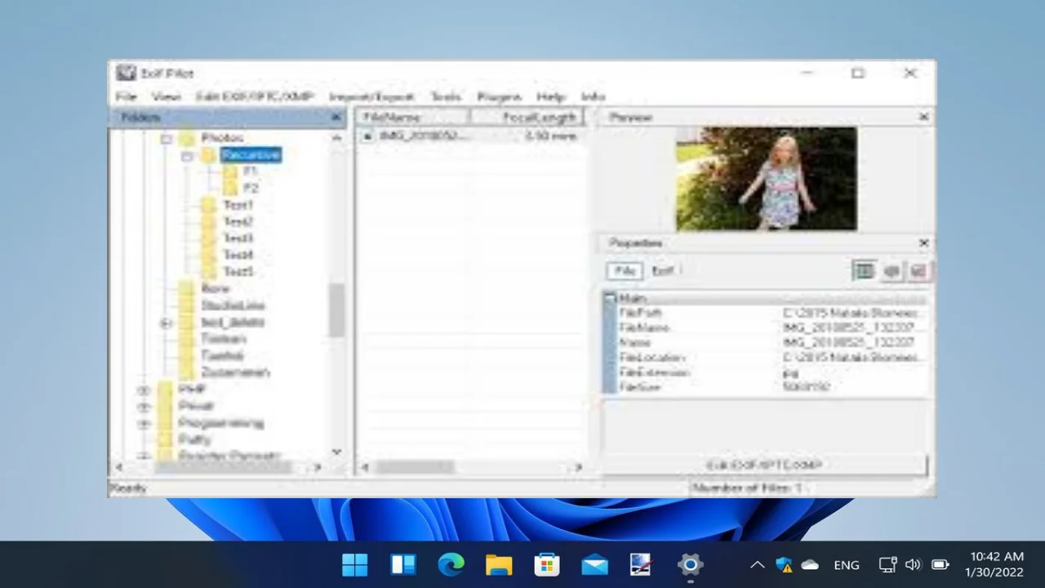The height and width of the screenshot is (588, 1045).
Task: Close the Preview panel
Action: (x=923, y=118)
